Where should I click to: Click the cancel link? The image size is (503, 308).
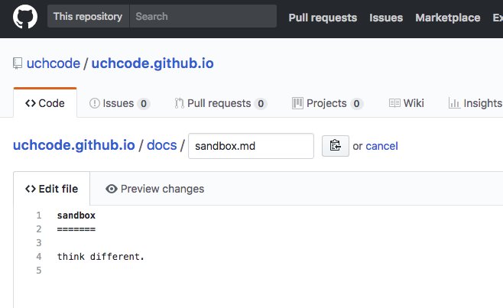[x=381, y=146]
